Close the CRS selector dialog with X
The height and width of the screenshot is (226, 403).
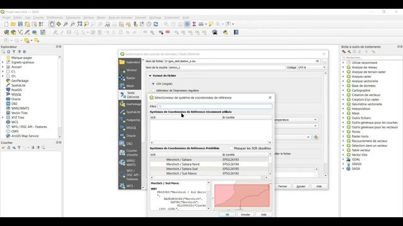tap(270, 98)
